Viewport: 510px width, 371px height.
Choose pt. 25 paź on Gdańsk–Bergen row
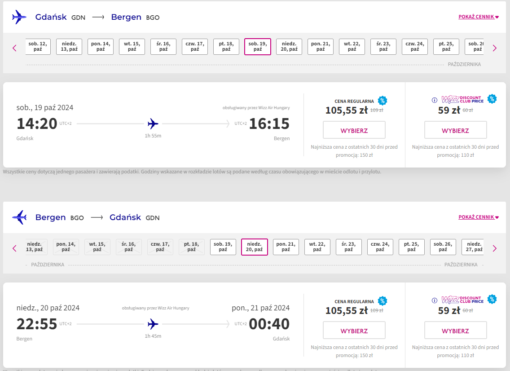coord(446,47)
